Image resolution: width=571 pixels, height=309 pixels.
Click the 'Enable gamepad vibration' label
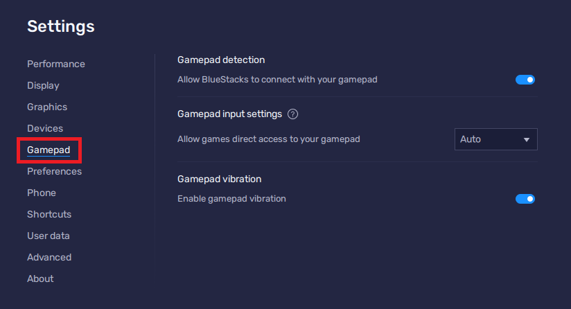click(231, 199)
